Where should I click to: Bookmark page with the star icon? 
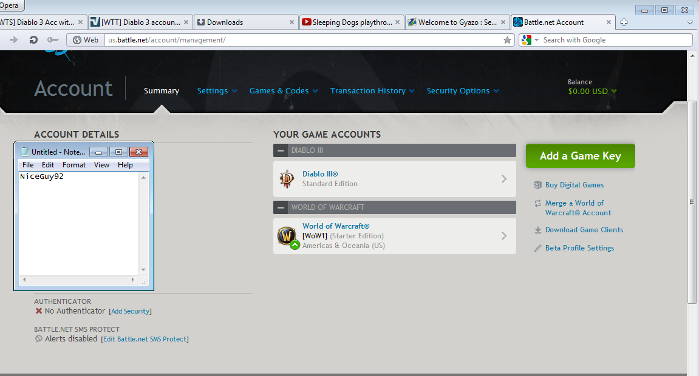[x=507, y=40]
